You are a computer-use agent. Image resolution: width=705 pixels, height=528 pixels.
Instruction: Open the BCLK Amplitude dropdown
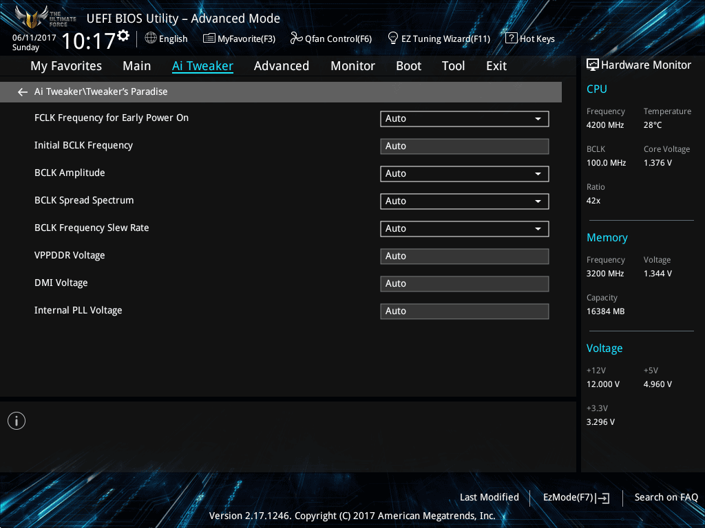tap(465, 174)
